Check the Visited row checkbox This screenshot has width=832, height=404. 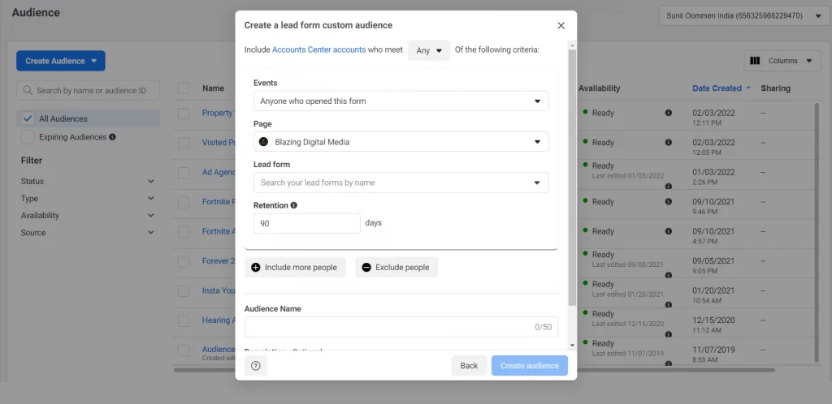(184, 143)
